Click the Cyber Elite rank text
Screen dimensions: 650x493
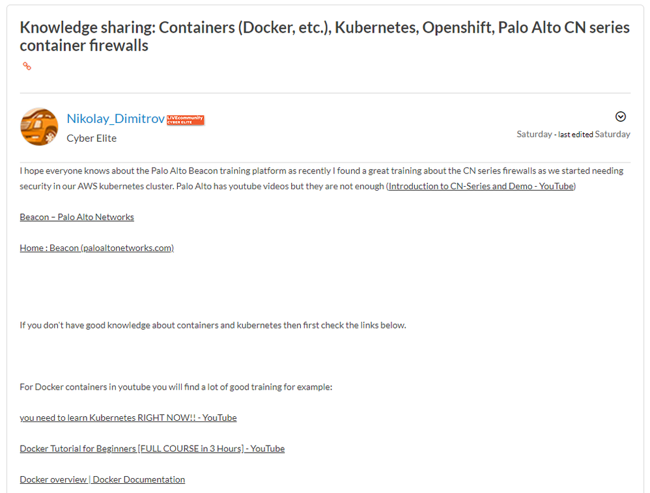(x=91, y=138)
